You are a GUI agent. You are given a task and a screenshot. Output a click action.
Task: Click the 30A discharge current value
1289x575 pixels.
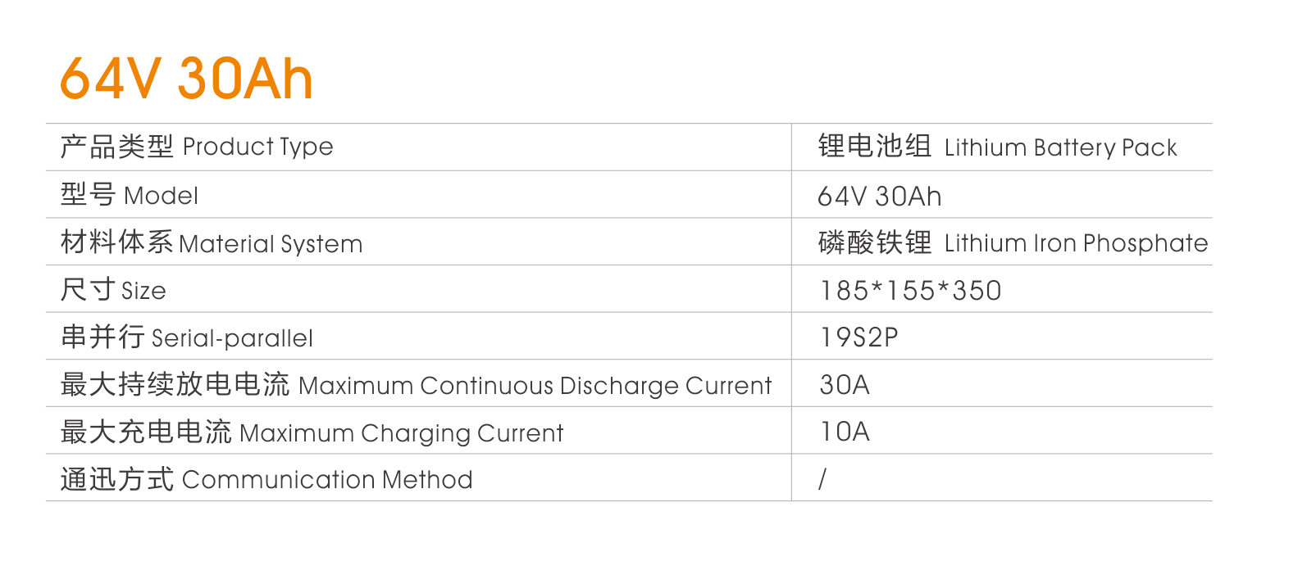(x=845, y=385)
